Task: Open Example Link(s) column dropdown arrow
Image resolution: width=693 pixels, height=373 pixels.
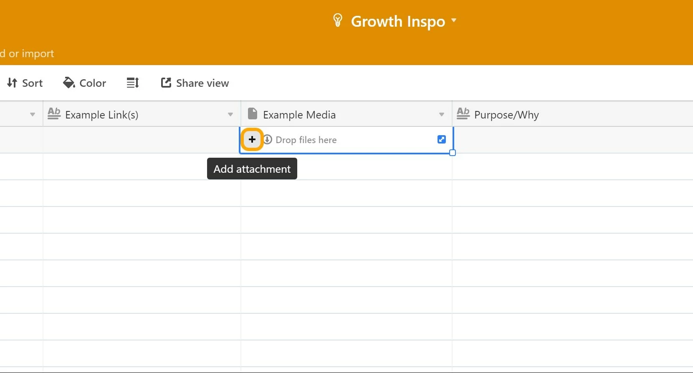Action: [x=230, y=114]
